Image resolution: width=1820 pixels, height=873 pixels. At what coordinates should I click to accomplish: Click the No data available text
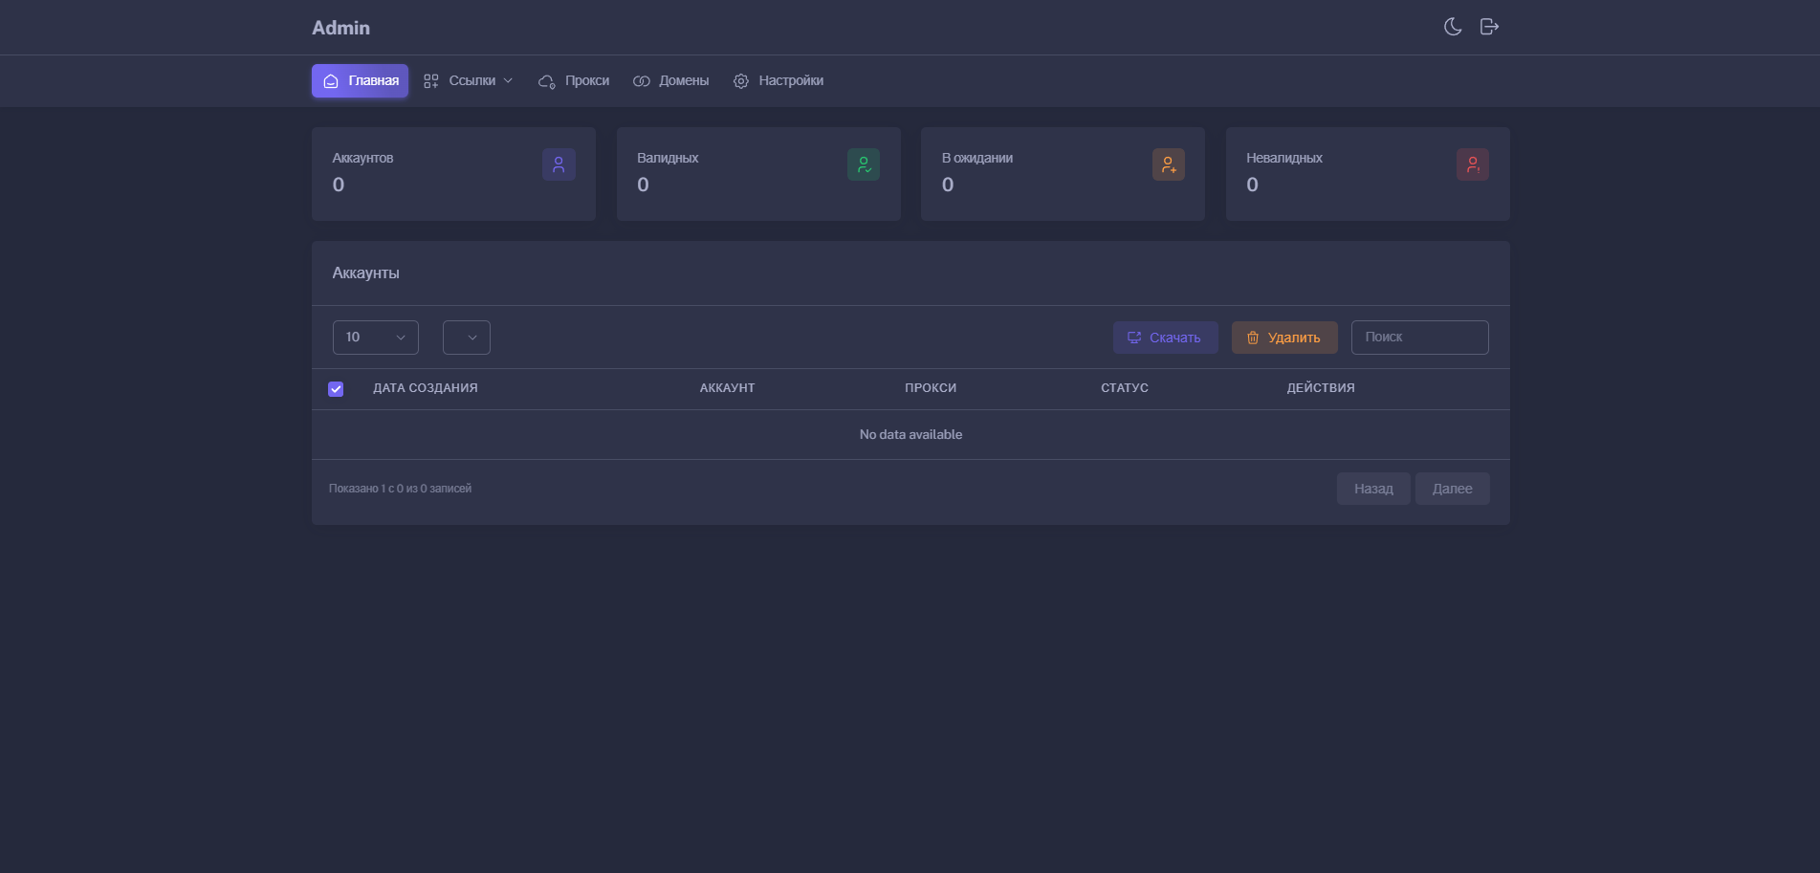910,435
